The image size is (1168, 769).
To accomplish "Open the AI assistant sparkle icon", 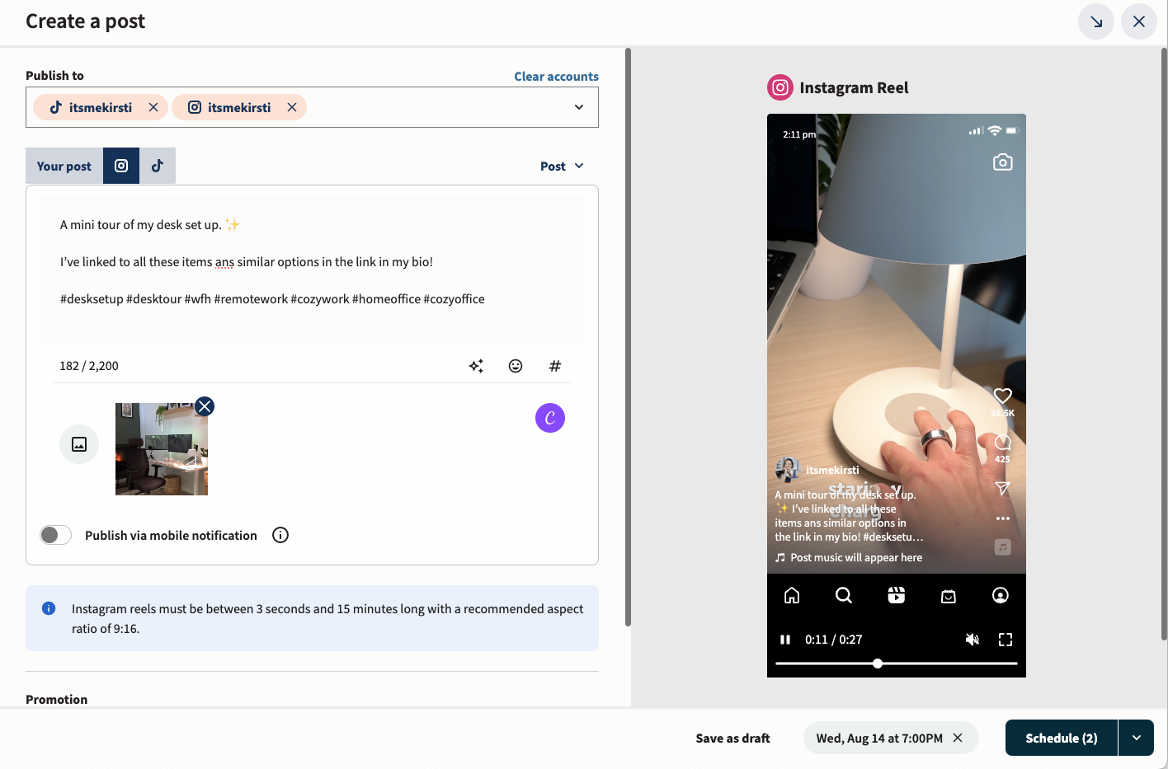I will coord(476,365).
